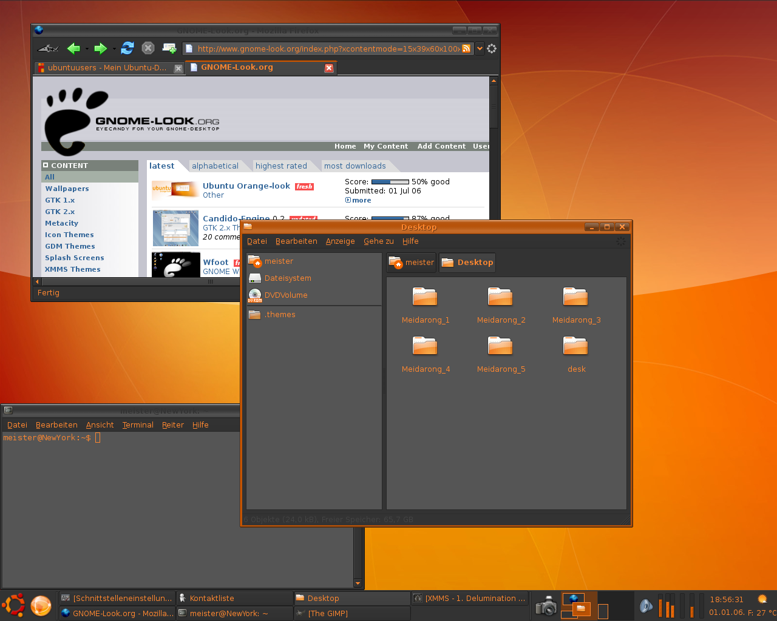
Task: Open the most downloads tab on GNOME-Look
Action: click(355, 166)
